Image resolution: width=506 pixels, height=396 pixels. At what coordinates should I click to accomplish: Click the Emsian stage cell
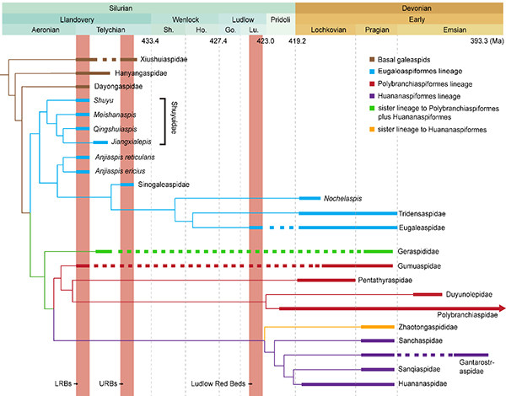pos(450,29)
